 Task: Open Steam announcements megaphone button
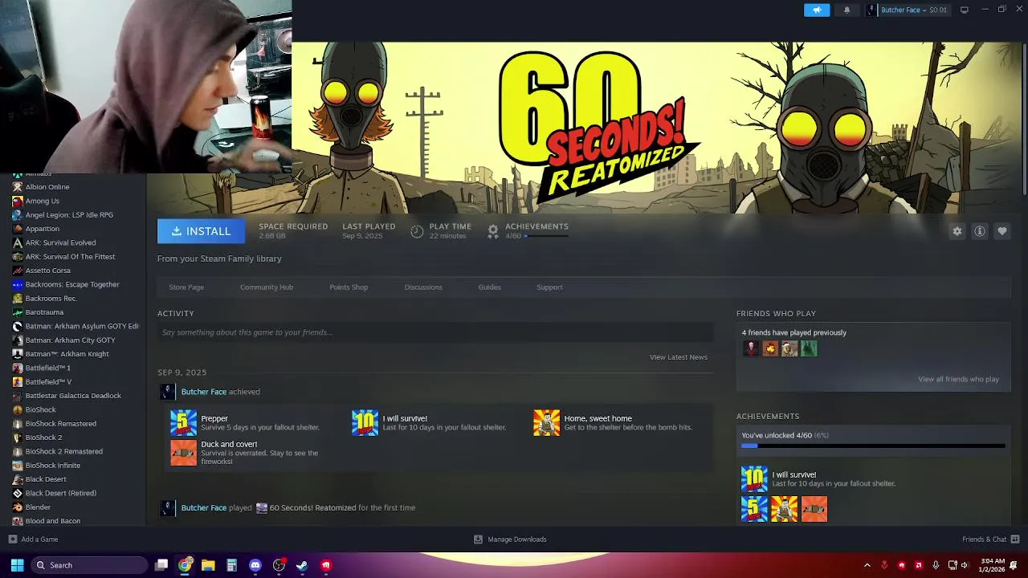pos(817,10)
